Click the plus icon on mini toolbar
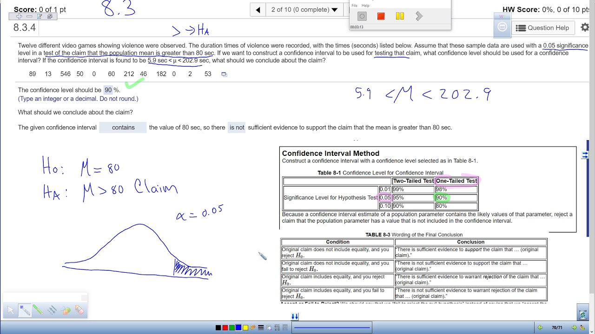Image resolution: width=595 pixels, height=334 pixels. pyautogui.click(x=19, y=16)
